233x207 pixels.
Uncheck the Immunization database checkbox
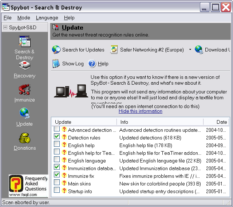pos(57,167)
